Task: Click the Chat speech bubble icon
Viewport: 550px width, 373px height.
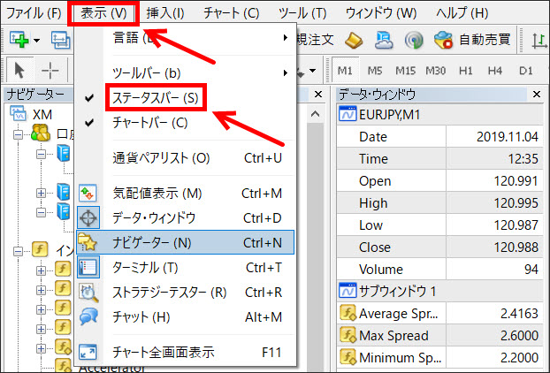Action: point(88,316)
